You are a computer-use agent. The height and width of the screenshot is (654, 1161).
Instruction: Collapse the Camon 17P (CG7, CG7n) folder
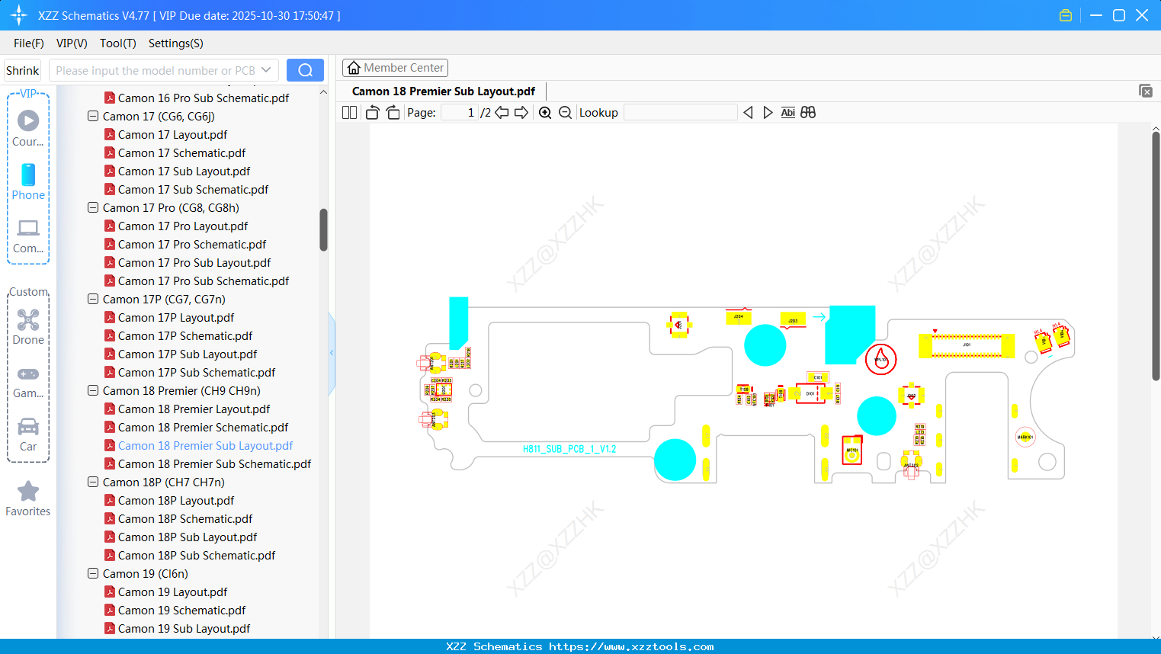pos(93,300)
